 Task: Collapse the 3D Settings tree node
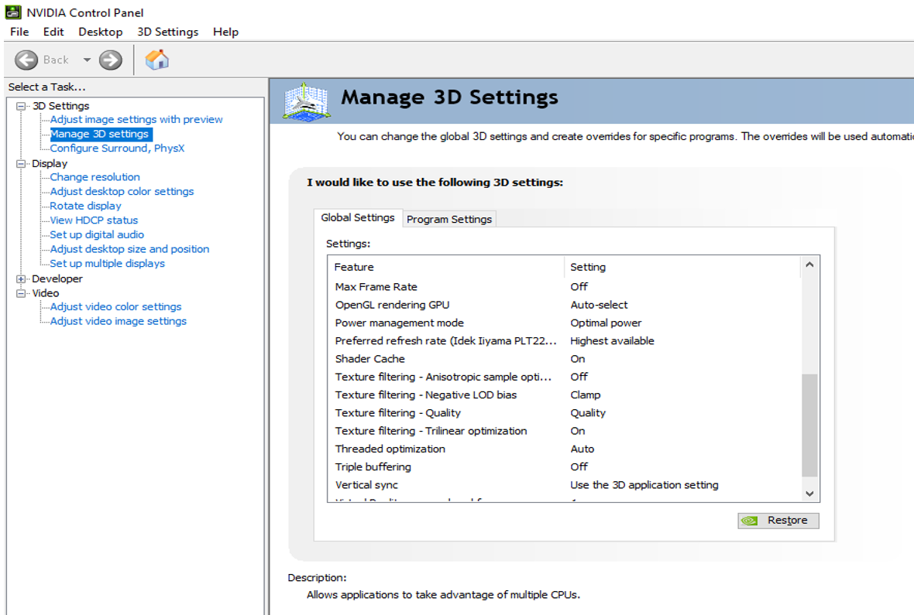click(21, 106)
